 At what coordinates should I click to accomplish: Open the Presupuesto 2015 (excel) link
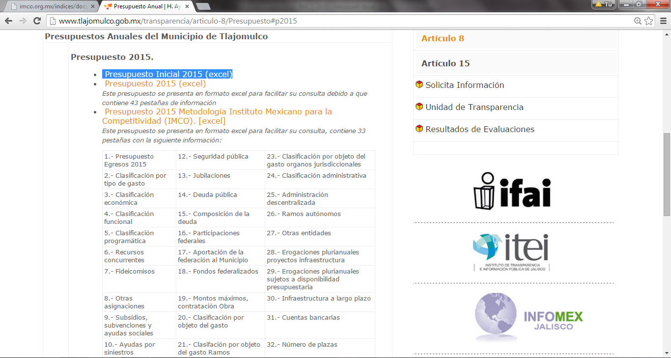pos(155,83)
